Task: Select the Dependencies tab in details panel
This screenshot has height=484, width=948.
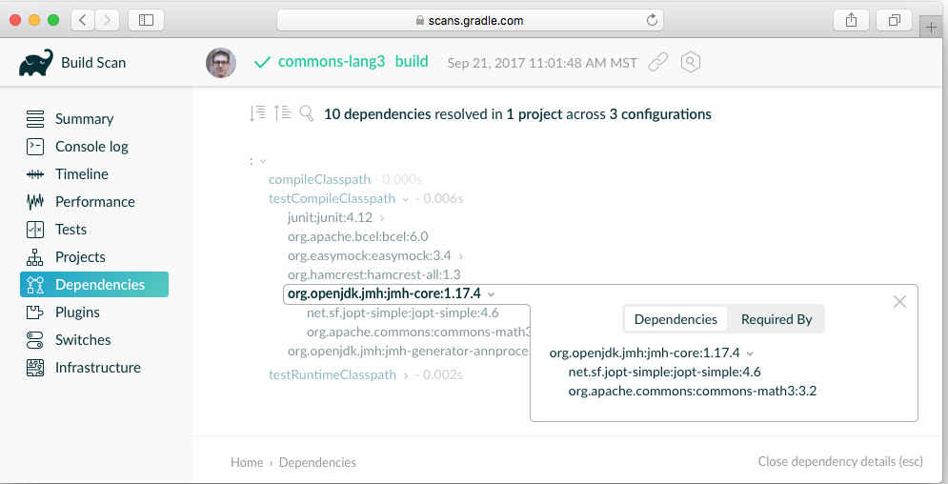Action: point(676,319)
